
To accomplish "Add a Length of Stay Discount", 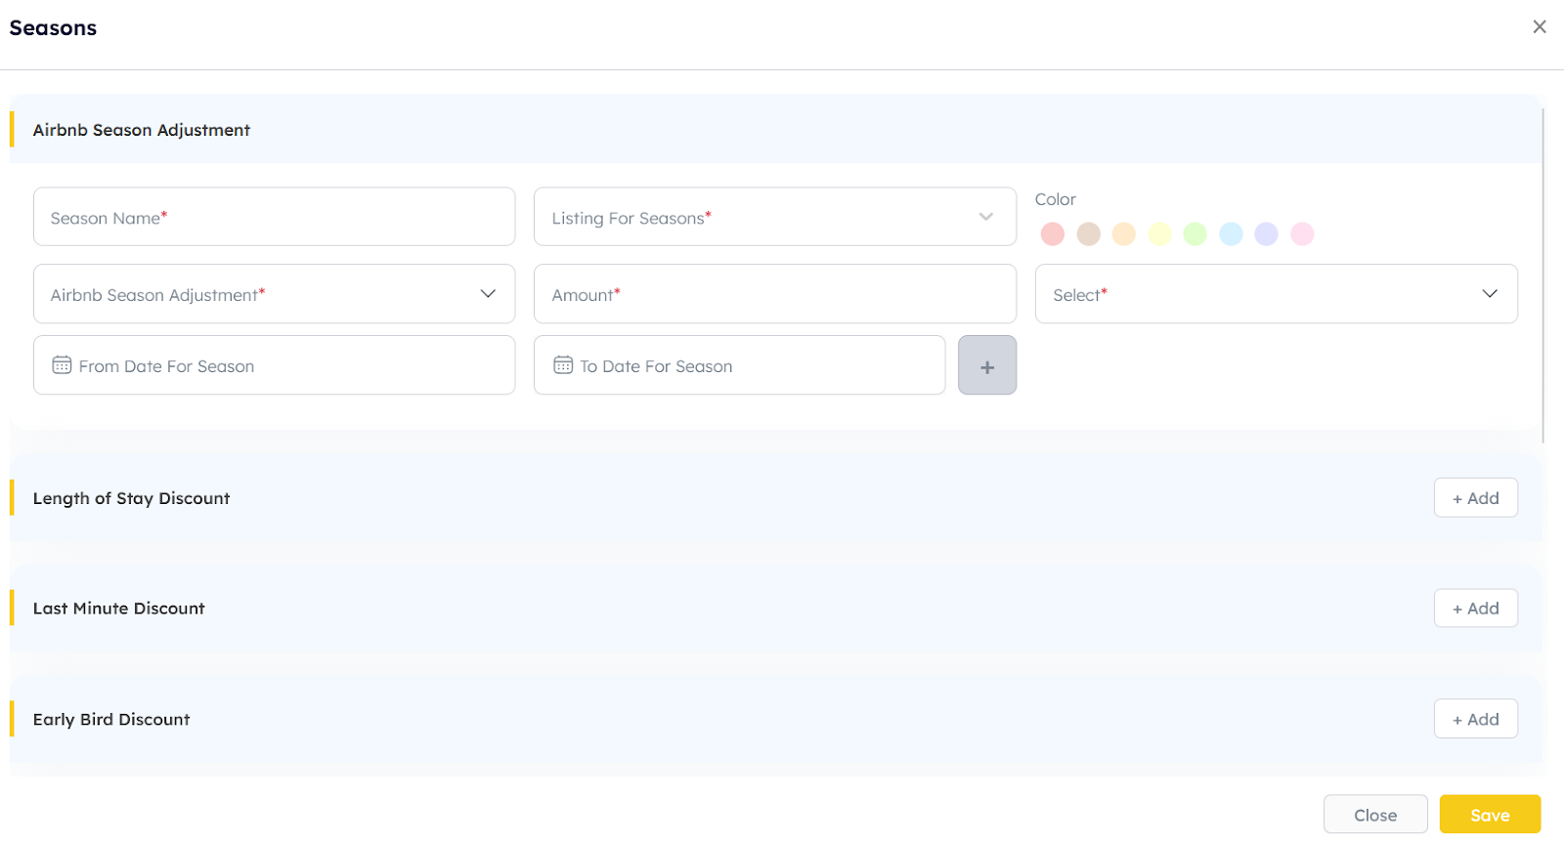I will click(x=1476, y=498).
